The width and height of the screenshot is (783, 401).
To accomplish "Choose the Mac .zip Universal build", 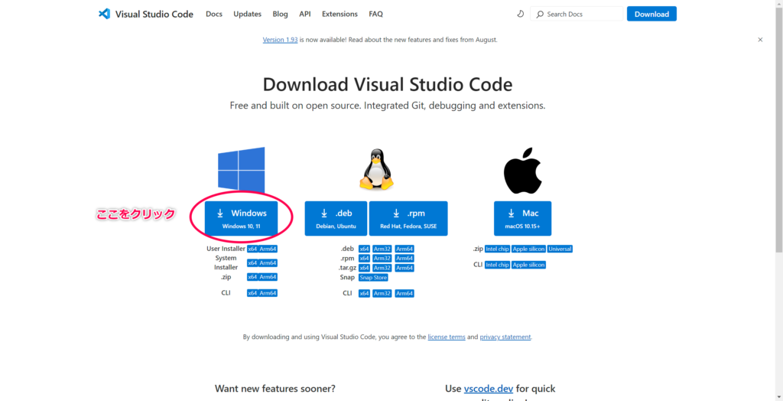I will [x=560, y=249].
